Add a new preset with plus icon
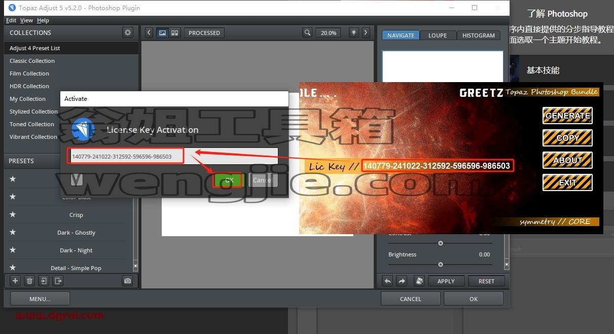This screenshot has width=614, height=334. point(15,281)
